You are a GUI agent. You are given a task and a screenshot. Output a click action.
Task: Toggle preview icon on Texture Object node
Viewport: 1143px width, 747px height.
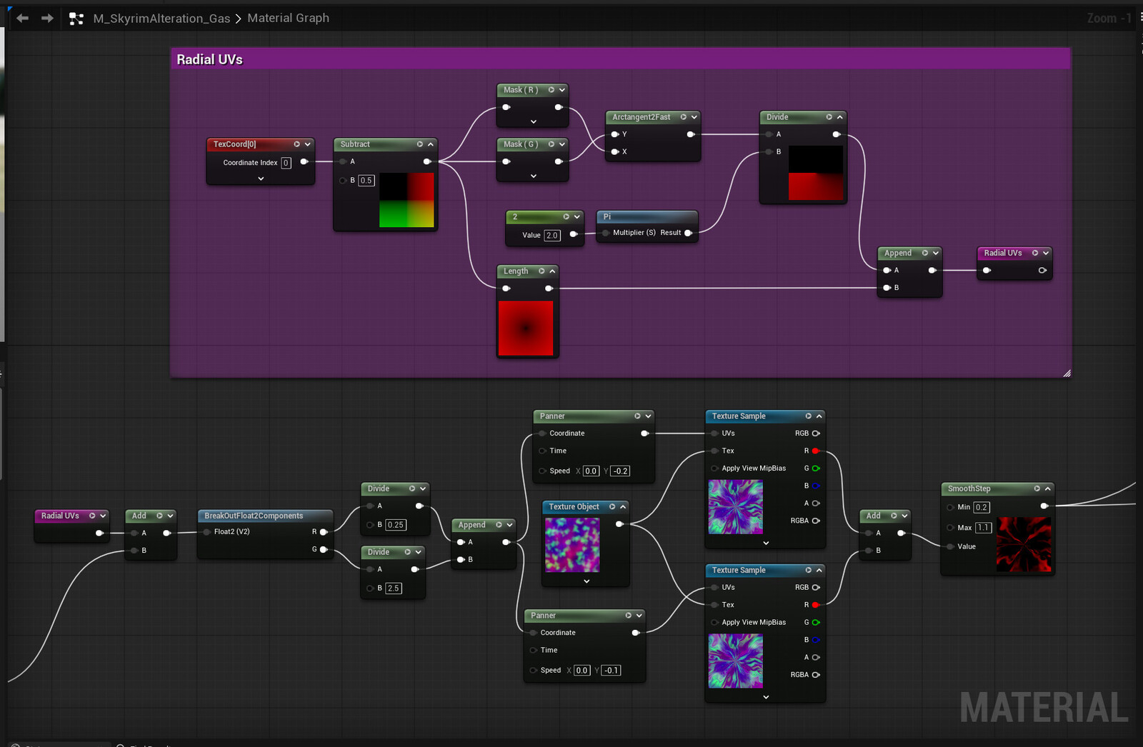tap(612, 507)
